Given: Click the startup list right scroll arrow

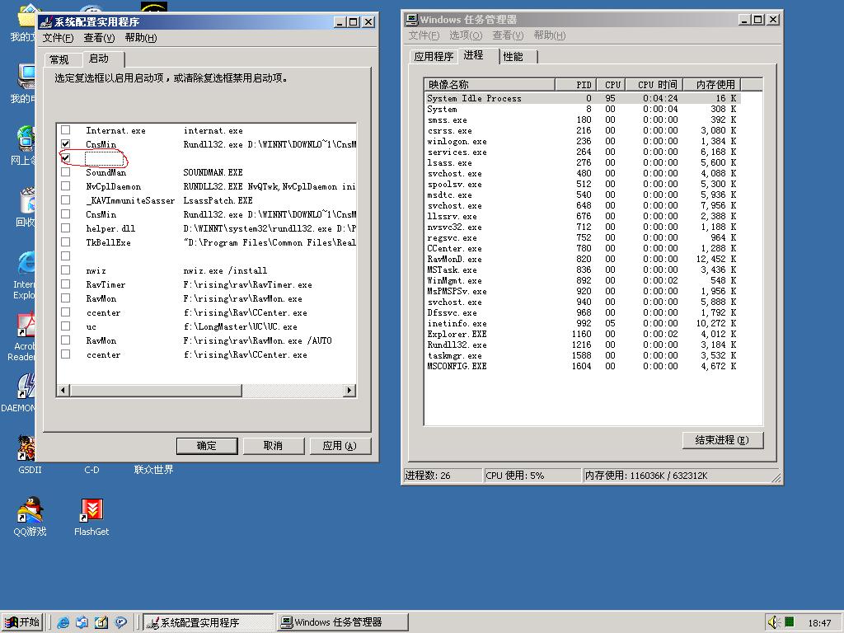Looking at the screenshot, I should [349, 390].
